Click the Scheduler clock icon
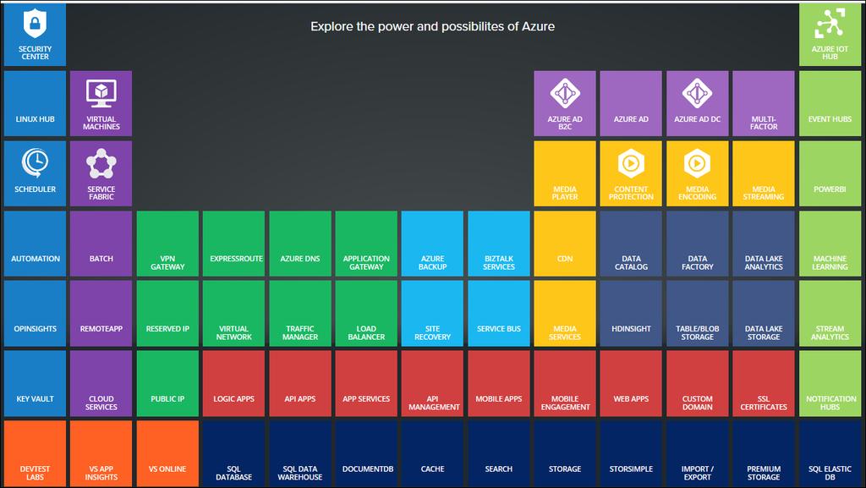866x488 pixels. pos(35,163)
